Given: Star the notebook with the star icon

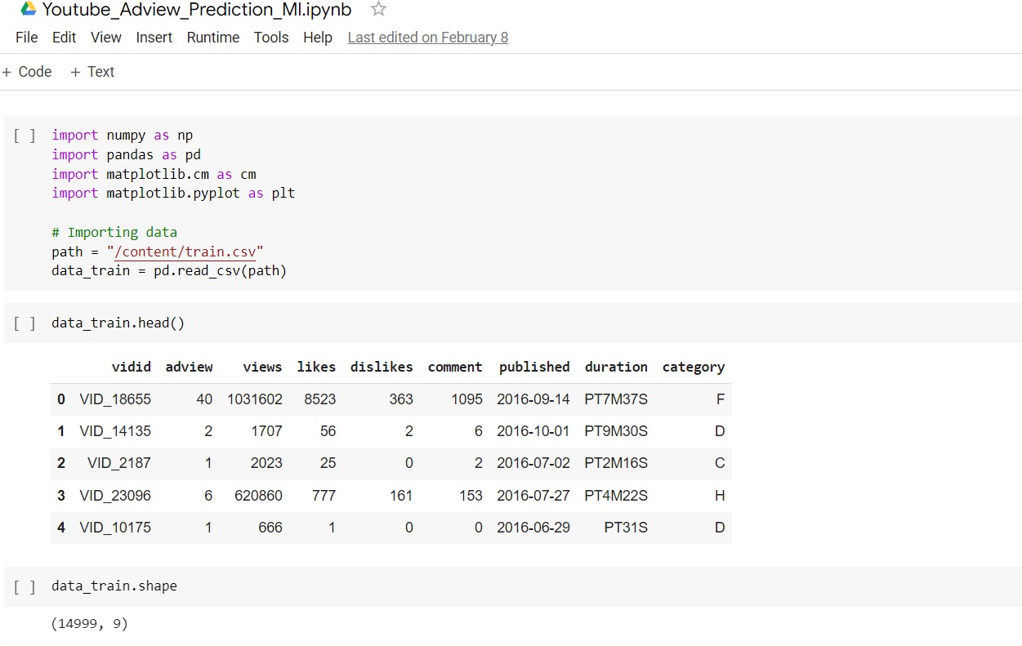Looking at the screenshot, I should [378, 9].
